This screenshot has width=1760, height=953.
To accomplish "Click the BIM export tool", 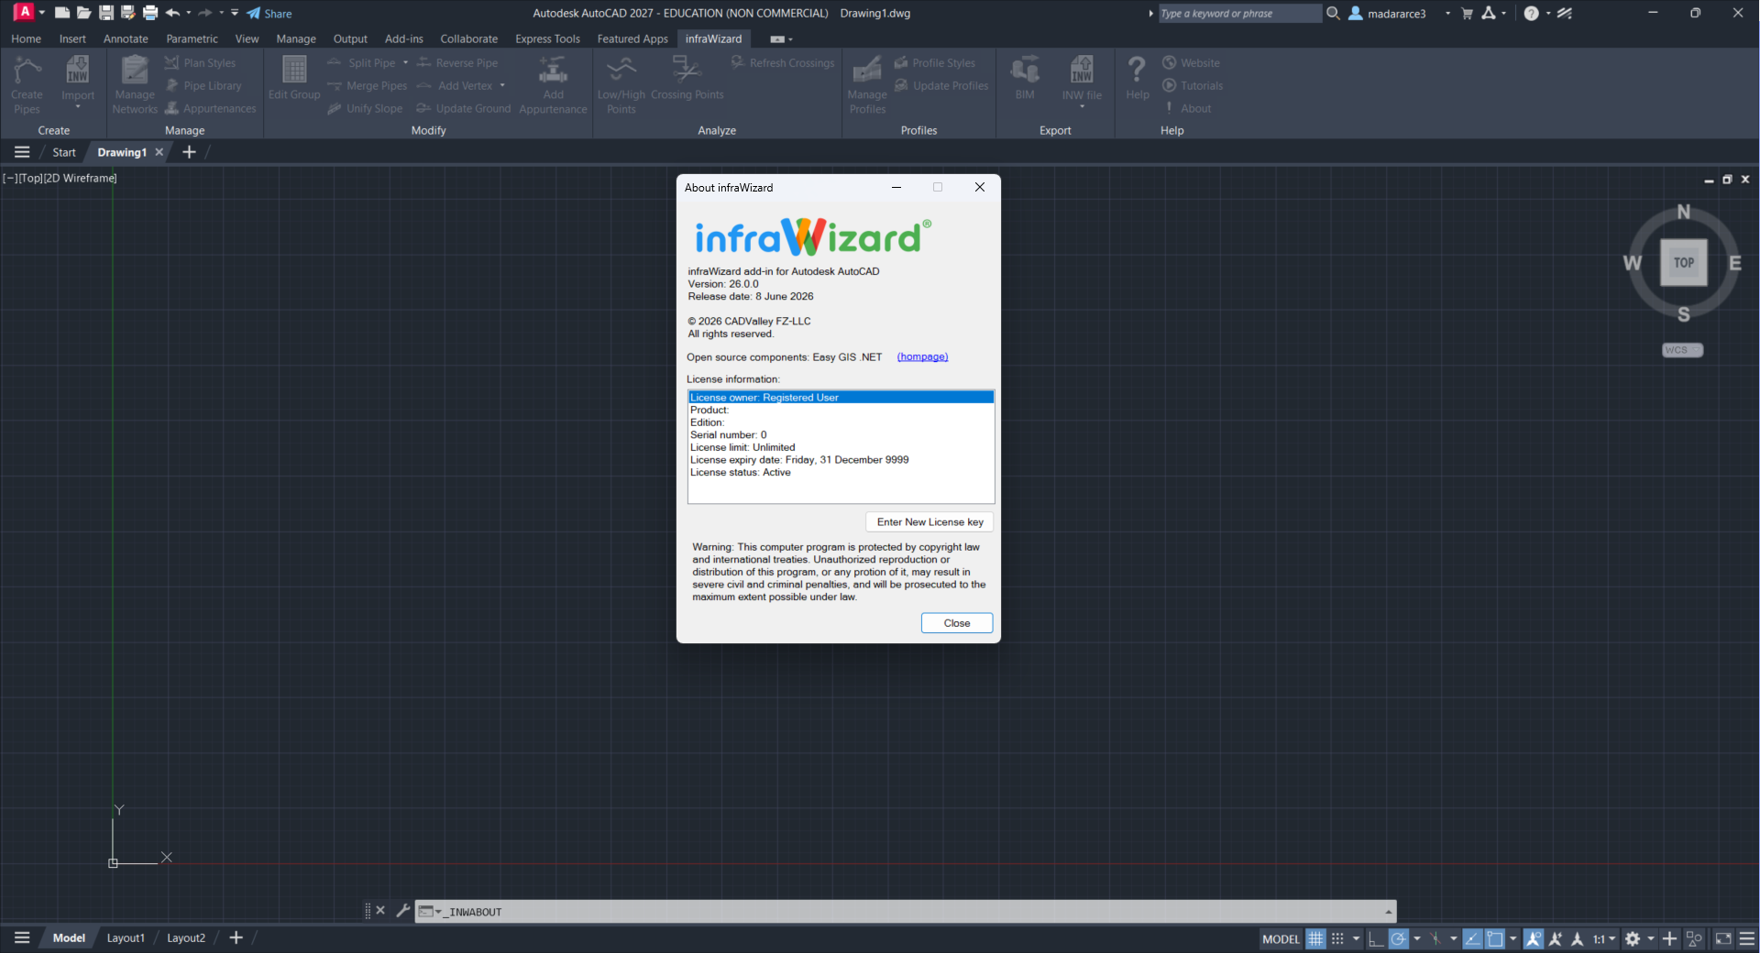I will tap(1025, 78).
